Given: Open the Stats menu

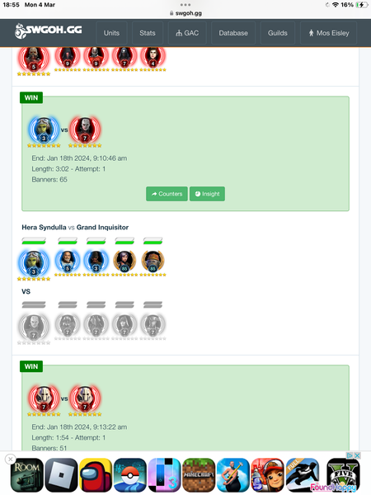Looking at the screenshot, I should 148,33.
